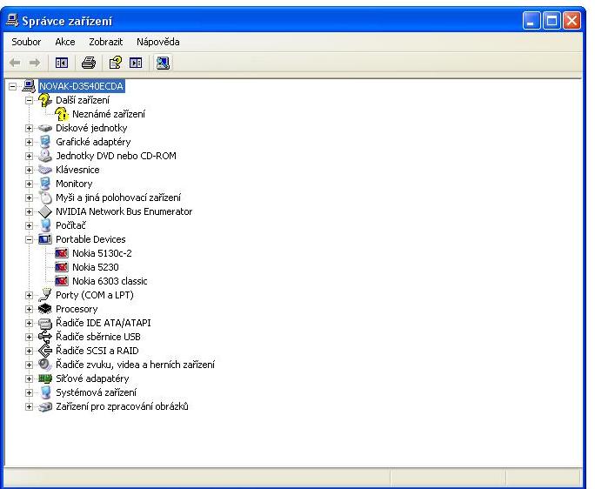The image size is (595, 489).
Task: Click the mouse icon beside Myši
Action: (x=45, y=198)
